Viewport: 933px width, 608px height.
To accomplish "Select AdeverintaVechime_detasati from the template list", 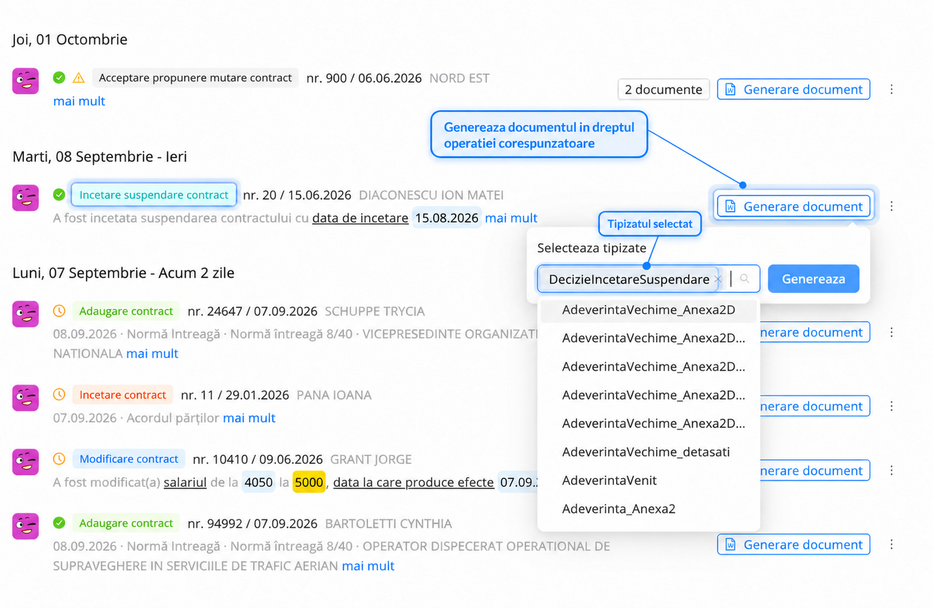I will pos(648,452).
